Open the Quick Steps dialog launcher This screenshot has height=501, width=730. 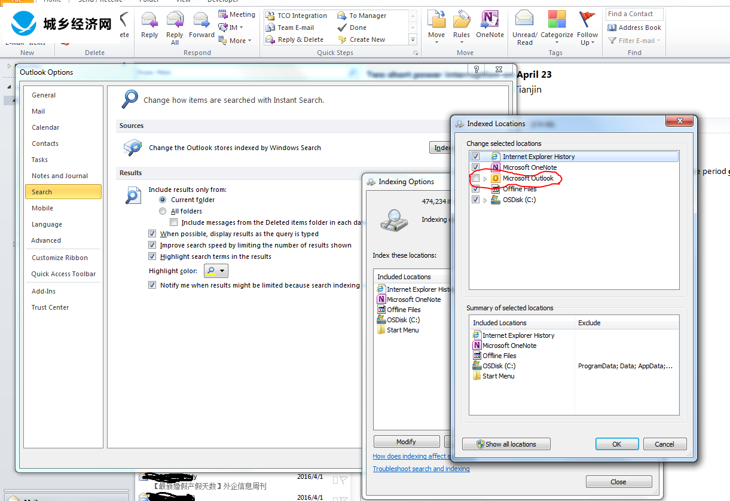coord(416,53)
